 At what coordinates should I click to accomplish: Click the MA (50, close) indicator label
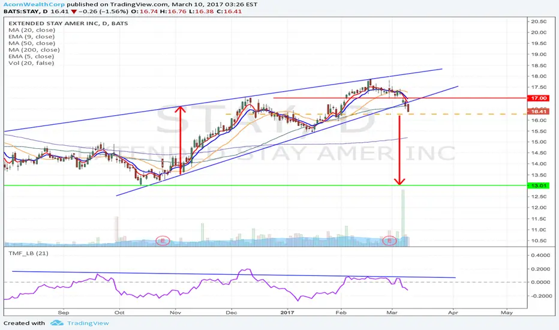(x=32, y=43)
